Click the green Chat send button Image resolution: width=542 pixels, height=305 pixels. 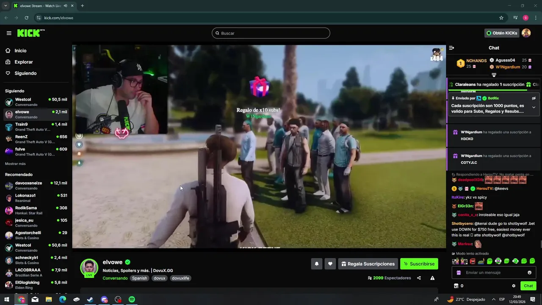(x=528, y=286)
